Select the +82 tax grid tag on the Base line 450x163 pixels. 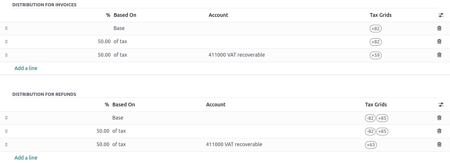[375, 28]
